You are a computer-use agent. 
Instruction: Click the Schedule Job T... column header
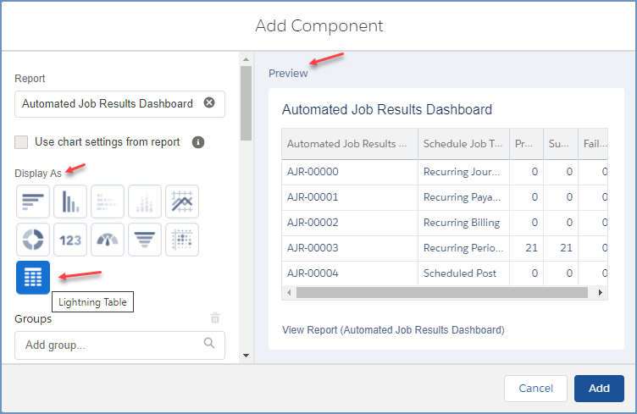[x=463, y=144]
